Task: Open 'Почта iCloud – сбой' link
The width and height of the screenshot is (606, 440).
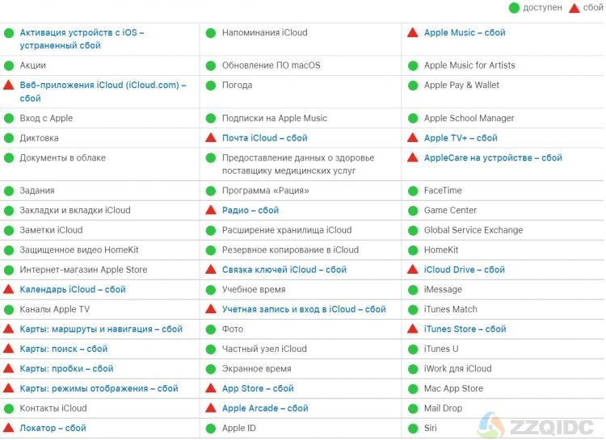Action: (265, 138)
